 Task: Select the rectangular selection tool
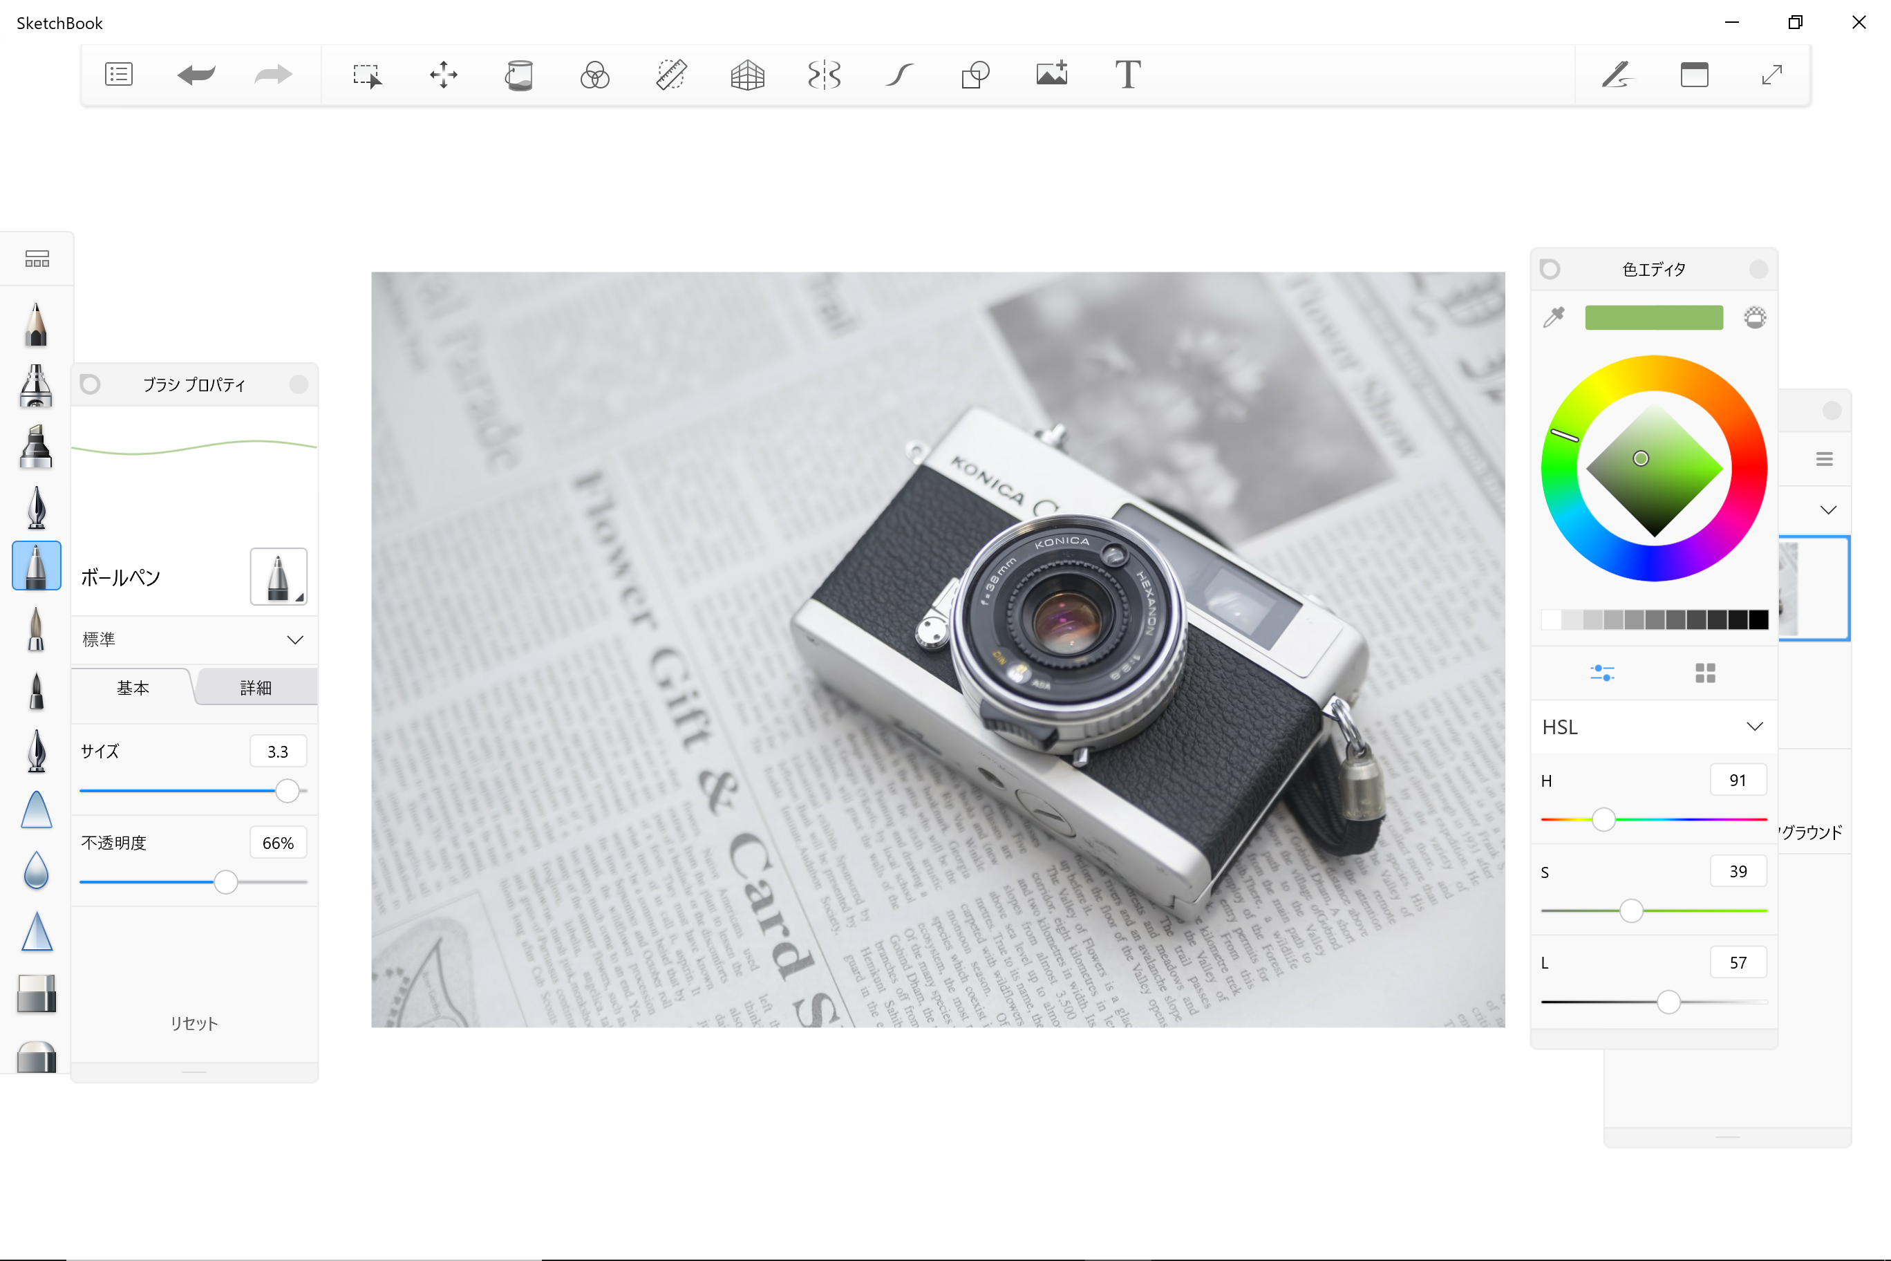point(368,75)
